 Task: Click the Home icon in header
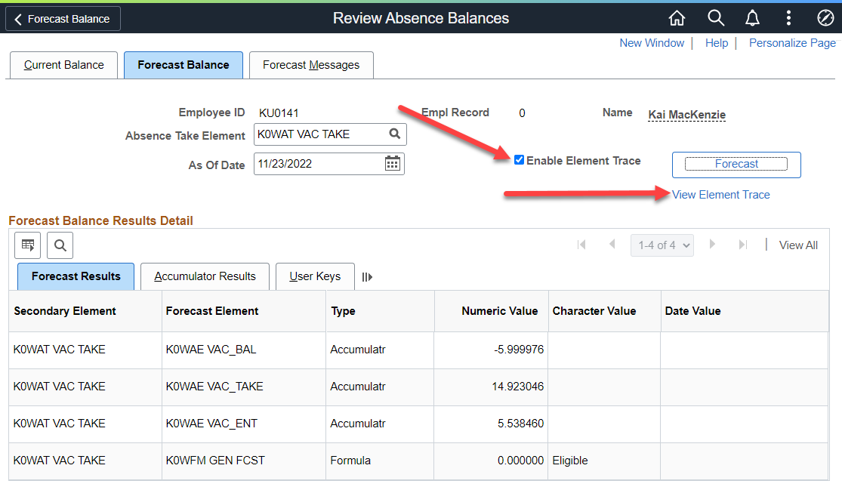click(677, 18)
